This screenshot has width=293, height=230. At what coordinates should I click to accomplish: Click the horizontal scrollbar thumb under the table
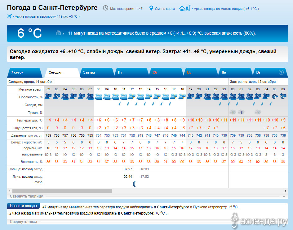[62, 191]
